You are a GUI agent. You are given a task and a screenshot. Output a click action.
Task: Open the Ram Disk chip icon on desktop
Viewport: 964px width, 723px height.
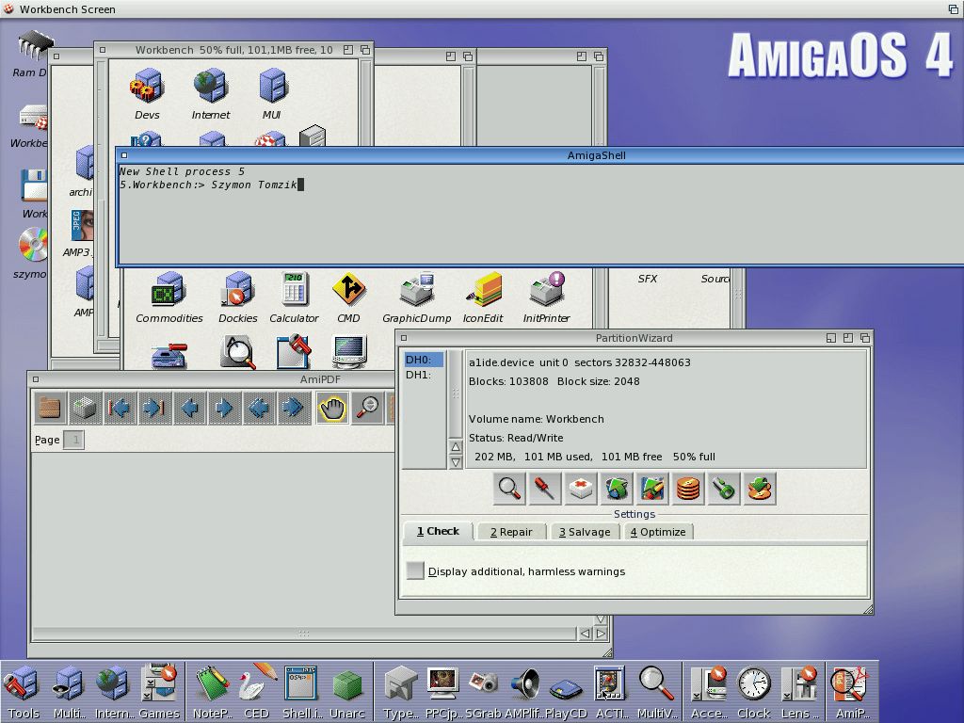tap(35, 56)
